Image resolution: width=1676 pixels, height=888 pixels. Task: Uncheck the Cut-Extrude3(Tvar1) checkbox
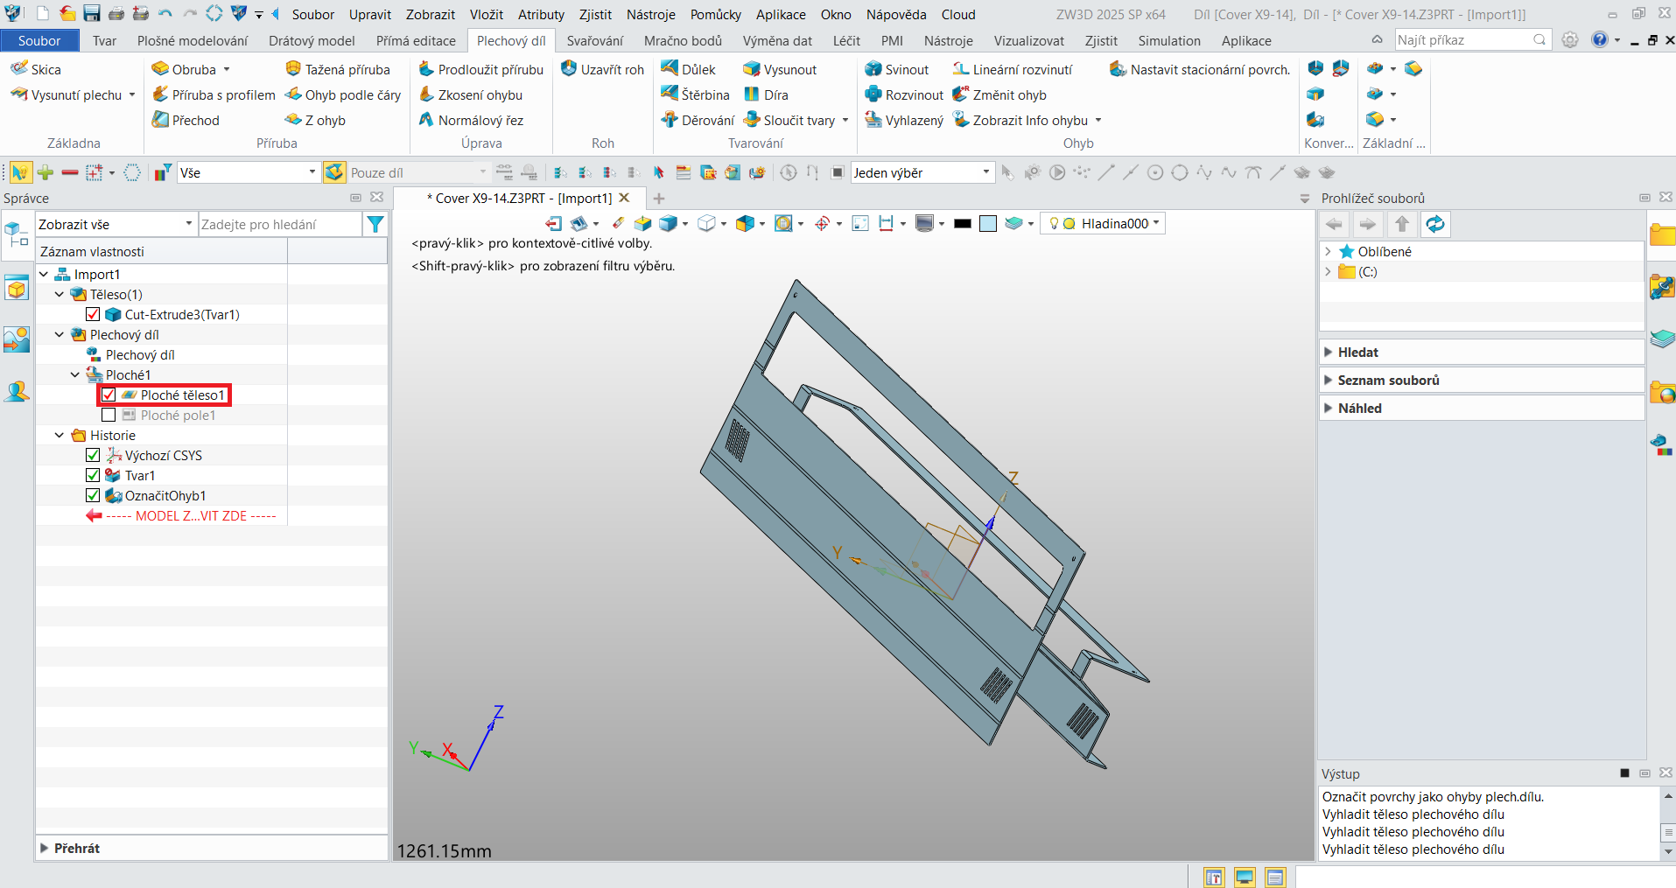coord(93,314)
